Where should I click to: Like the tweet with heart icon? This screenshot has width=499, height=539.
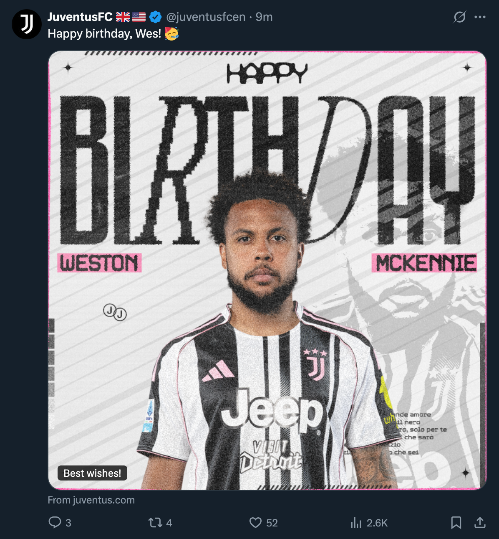click(255, 522)
